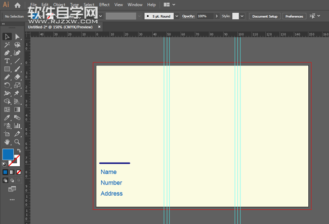Screen dimensions: 329x224
Task: Switch paint mode to Gradient
Action: pyautogui.click(x=12, y=172)
